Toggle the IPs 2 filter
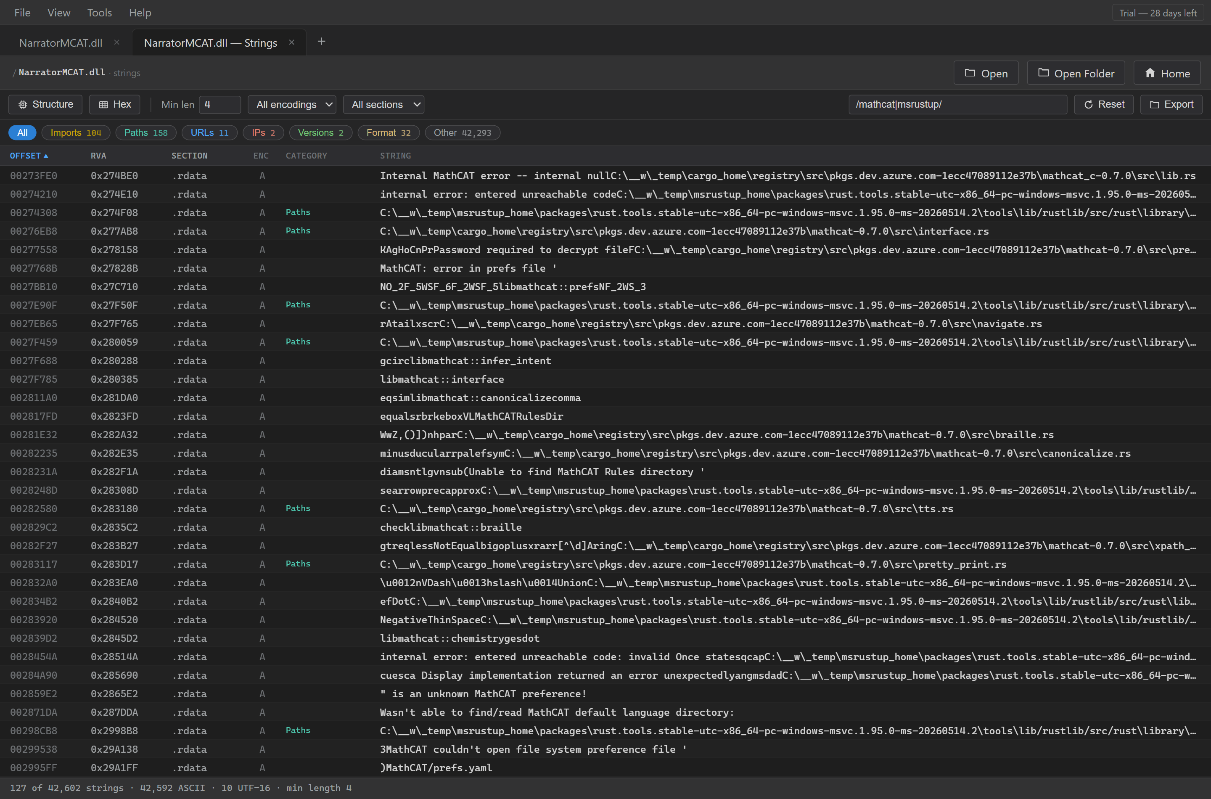This screenshot has width=1211, height=799. 263,132
